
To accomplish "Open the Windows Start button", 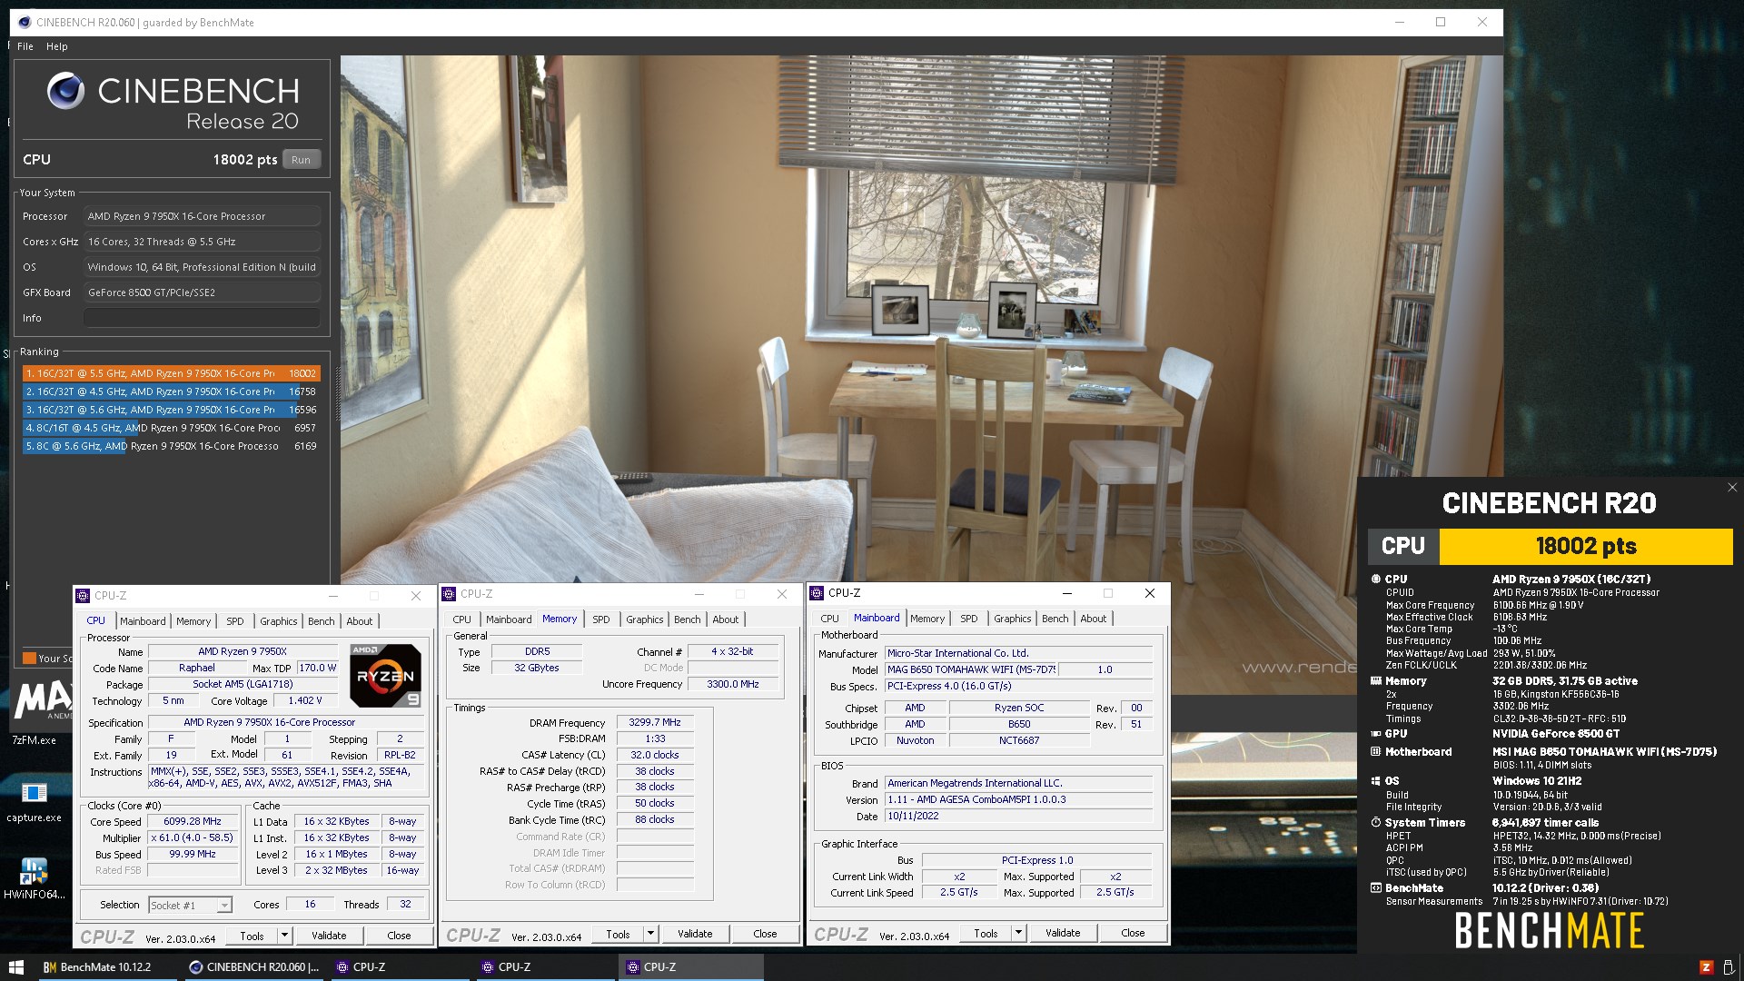I will 16,967.
